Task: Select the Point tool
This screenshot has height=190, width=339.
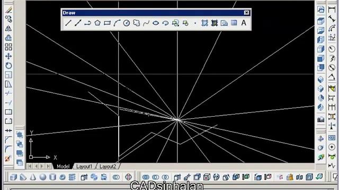Action: click(195, 23)
